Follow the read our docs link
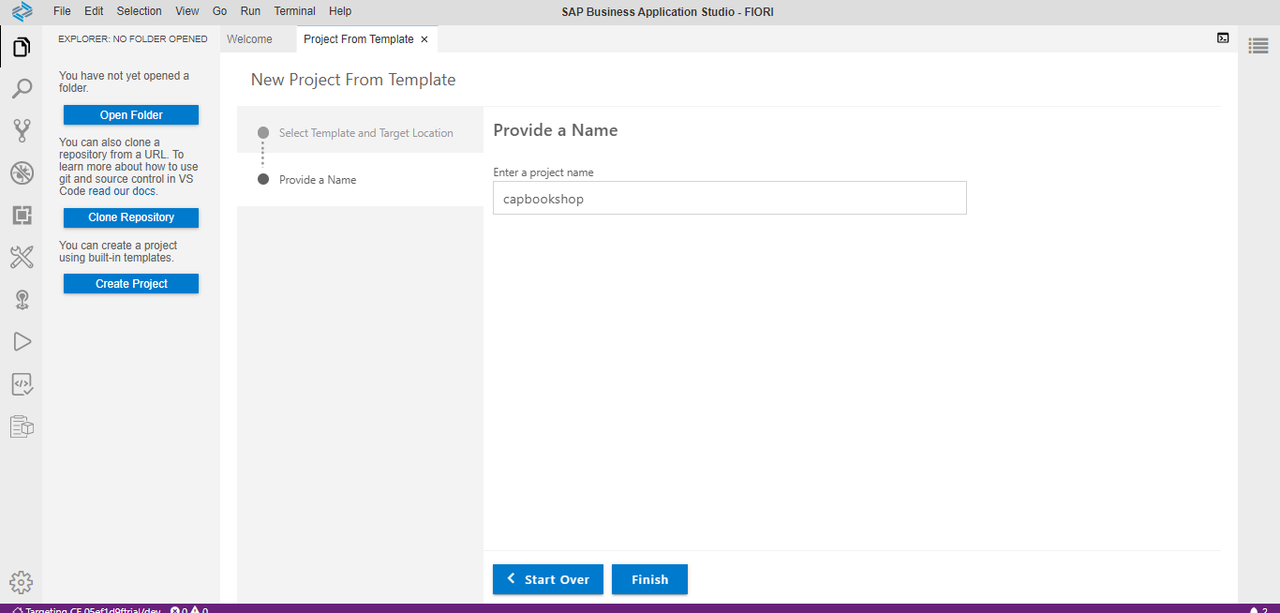Image resolution: width=1280 pixels, height=613 pixels. tap(123, 191)
